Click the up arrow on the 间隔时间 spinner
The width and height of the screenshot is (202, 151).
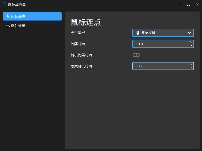pyautogui.click(x=191, y=42)
